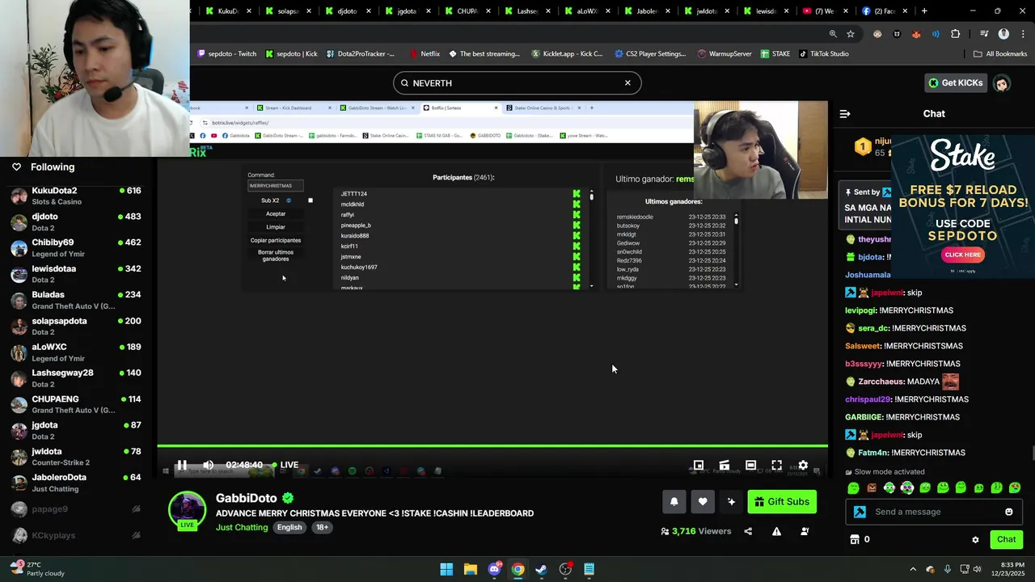Enter fullscreen in video player

pyautogui.click(x=776, y=465)
